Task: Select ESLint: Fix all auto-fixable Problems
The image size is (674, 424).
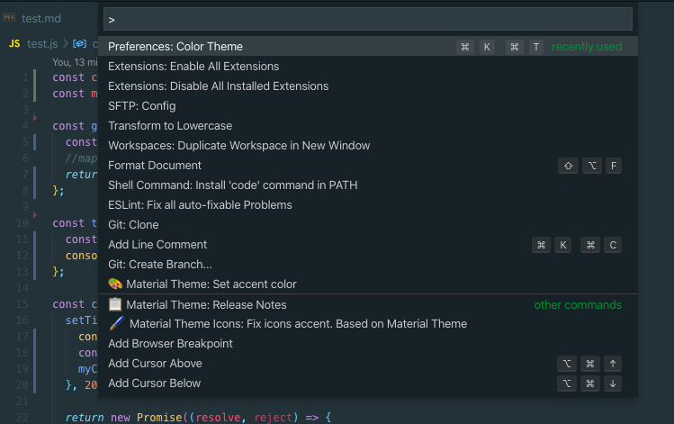Action: coord(367,204)
